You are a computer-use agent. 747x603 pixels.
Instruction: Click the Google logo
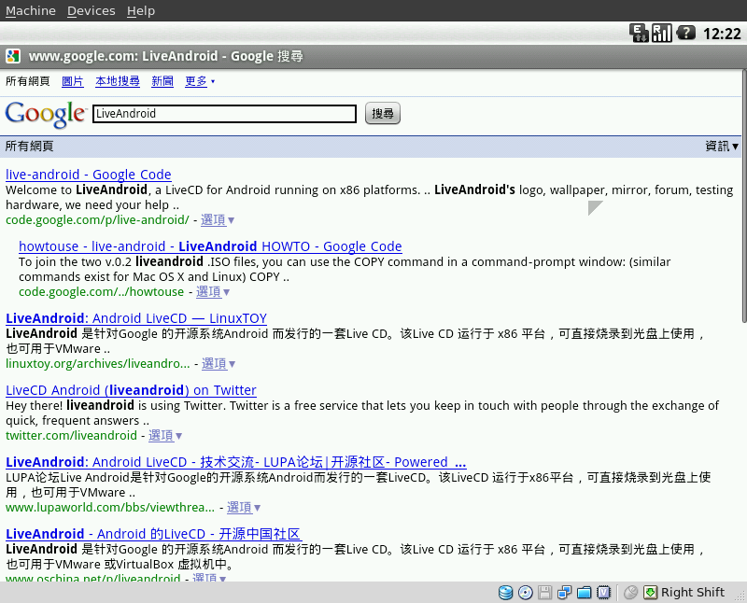point(45,114)
